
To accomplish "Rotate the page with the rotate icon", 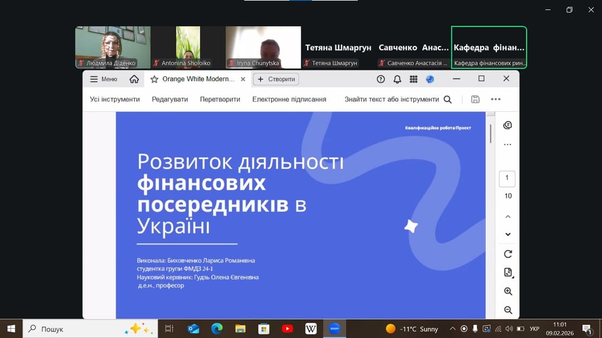I will pyautogui.click(x=508, y=254).
